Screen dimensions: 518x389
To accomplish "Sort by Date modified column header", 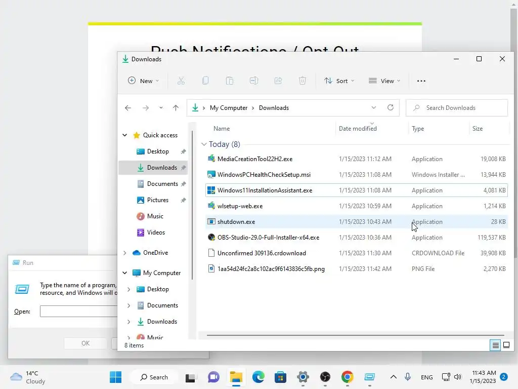I will pos(358,129).
